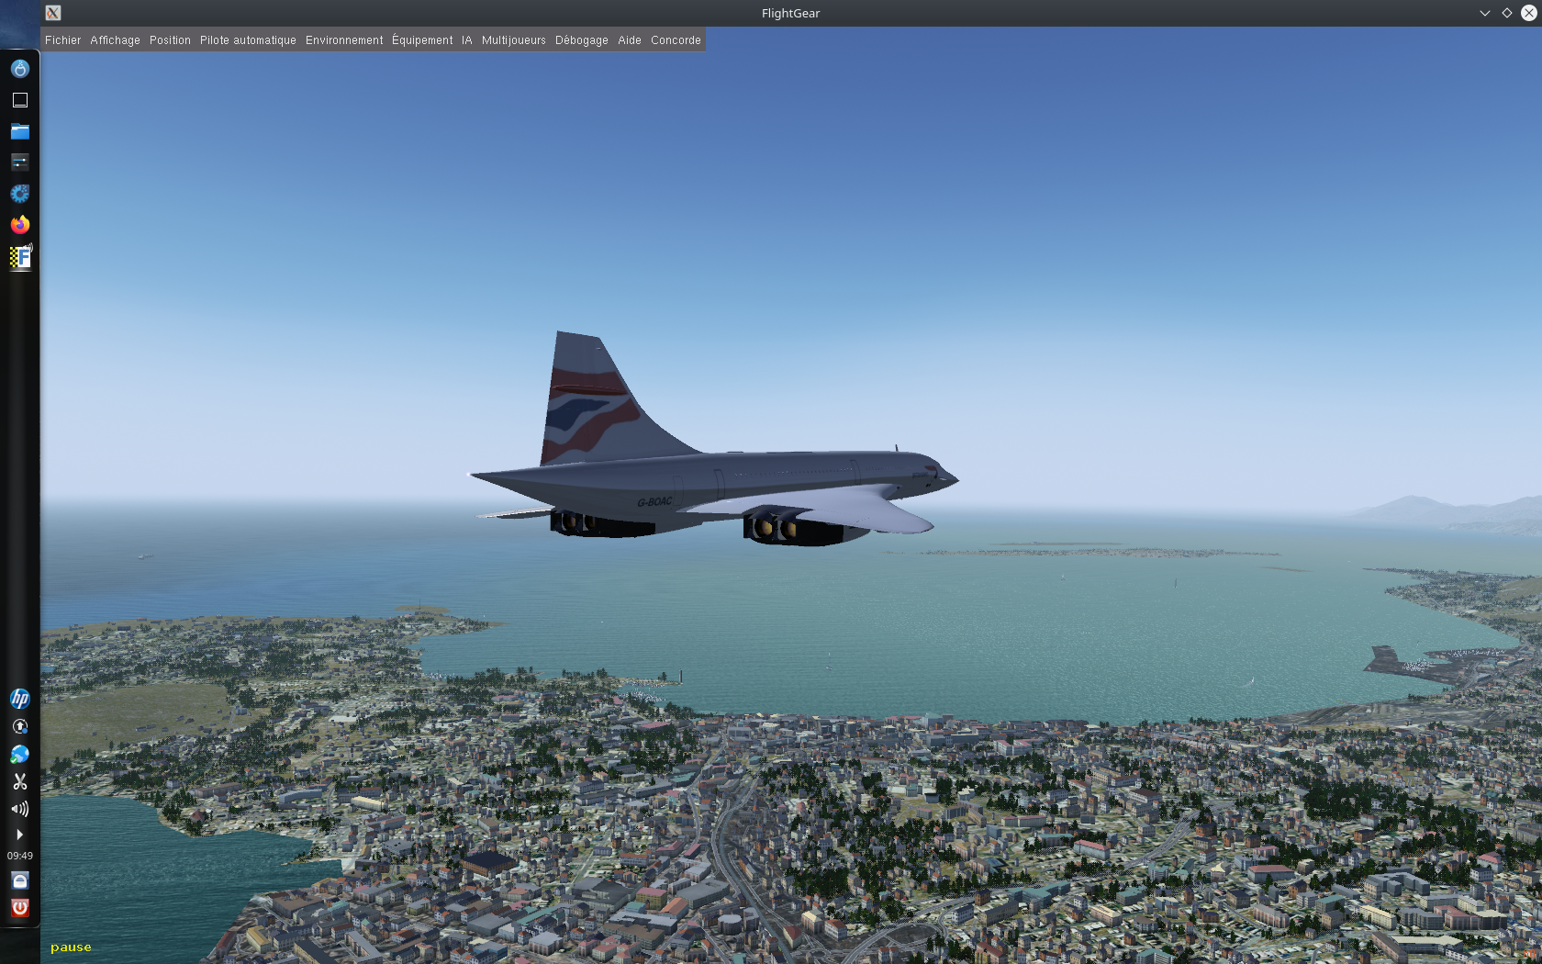Screen dimensions: 1542x964
Task: Minimize the FlightGear window
Action: [1485, 13]
